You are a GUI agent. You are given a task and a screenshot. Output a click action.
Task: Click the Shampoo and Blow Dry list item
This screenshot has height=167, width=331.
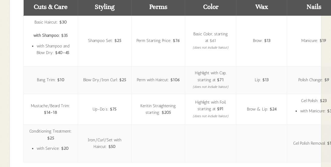[x=53, y=49]
